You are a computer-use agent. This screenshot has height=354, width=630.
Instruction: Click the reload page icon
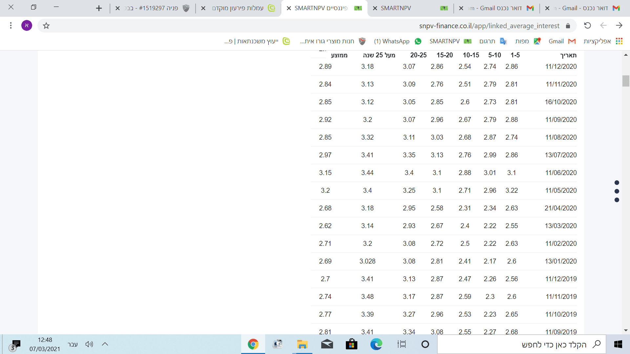pos(587,26)
